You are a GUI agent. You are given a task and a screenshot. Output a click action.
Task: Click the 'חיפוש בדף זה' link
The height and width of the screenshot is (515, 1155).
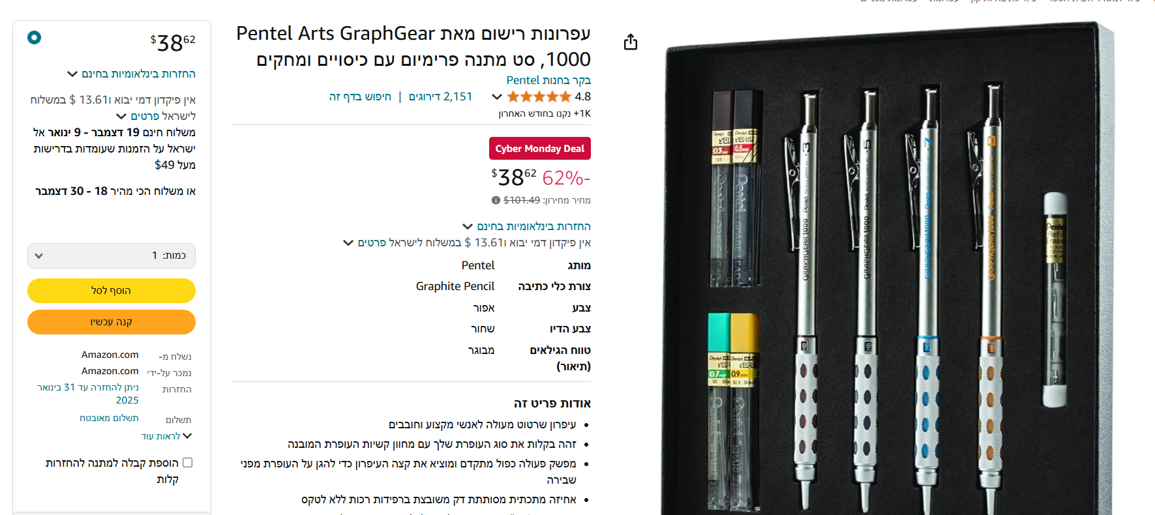360,97
